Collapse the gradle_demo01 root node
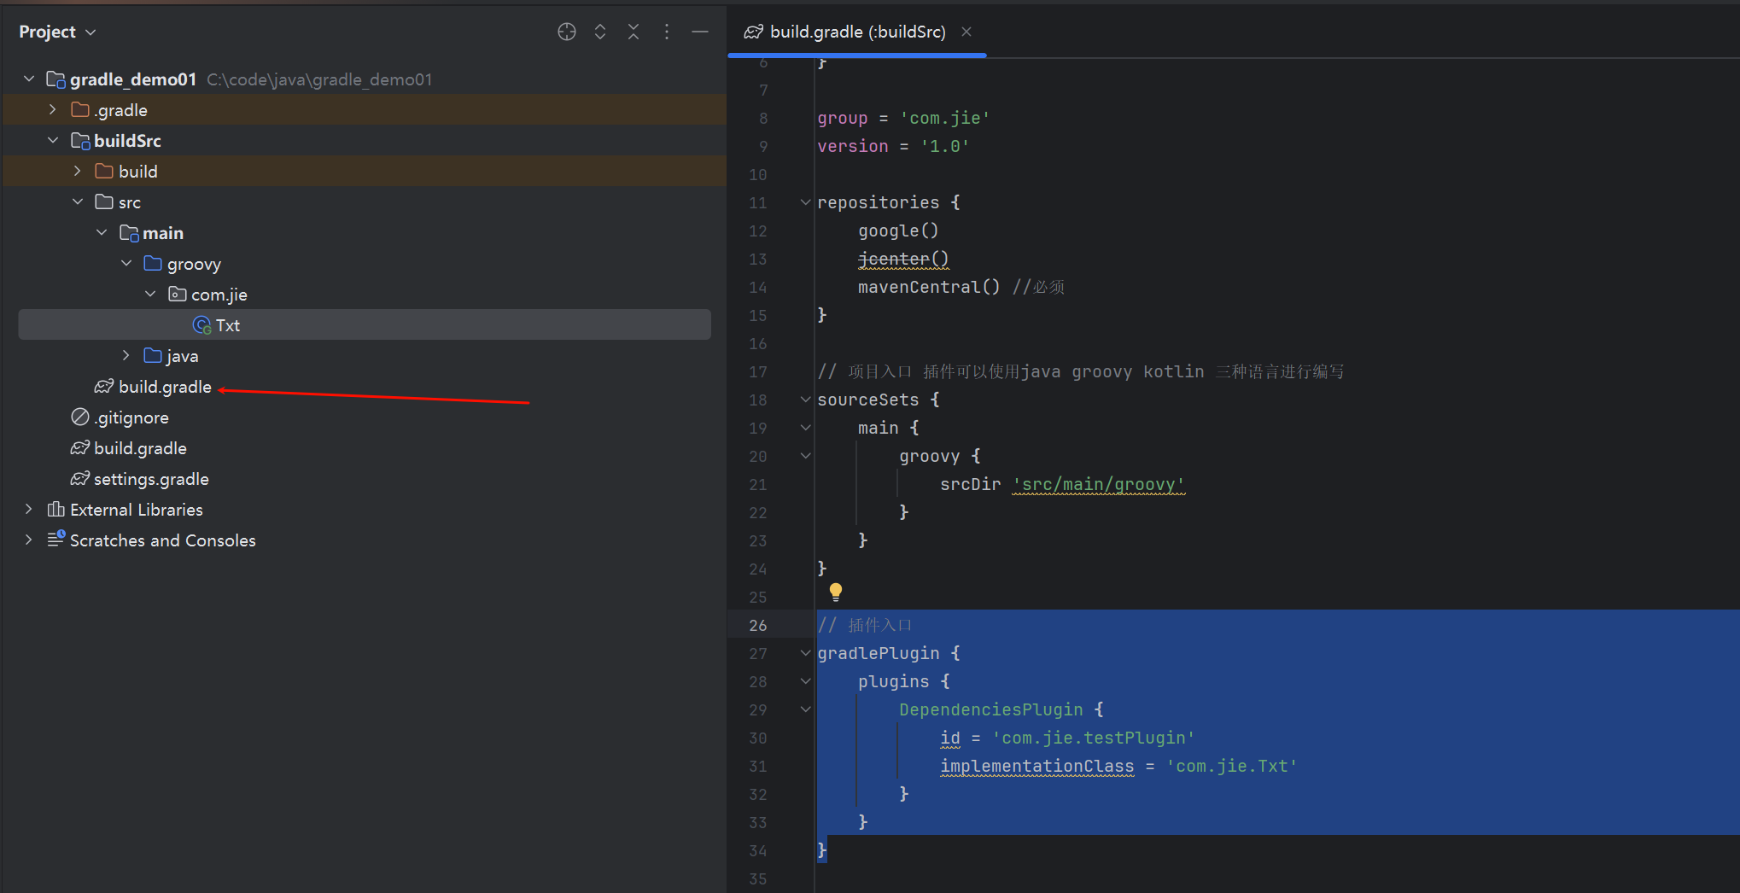 pos(29,79)
